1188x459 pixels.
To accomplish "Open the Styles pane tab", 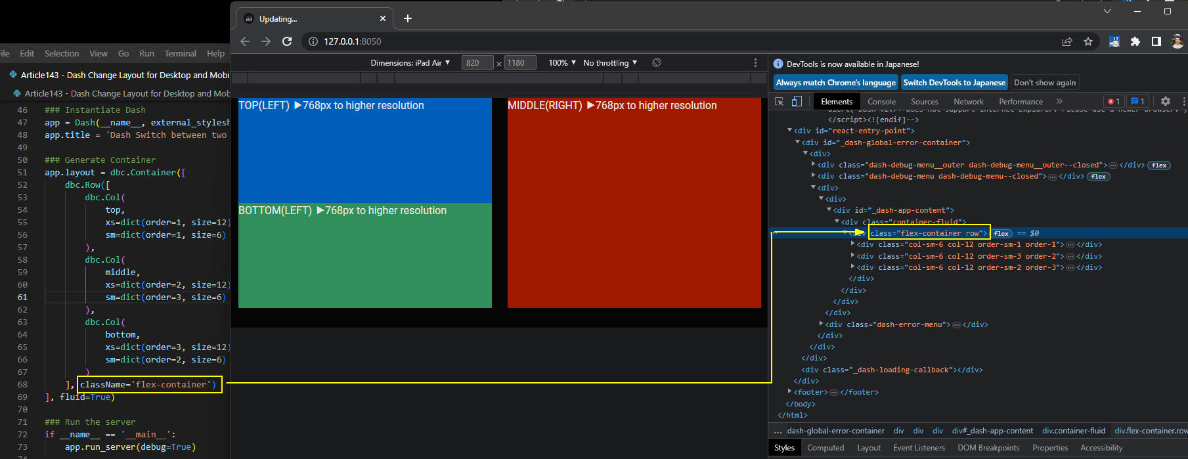I will point(784,448).
